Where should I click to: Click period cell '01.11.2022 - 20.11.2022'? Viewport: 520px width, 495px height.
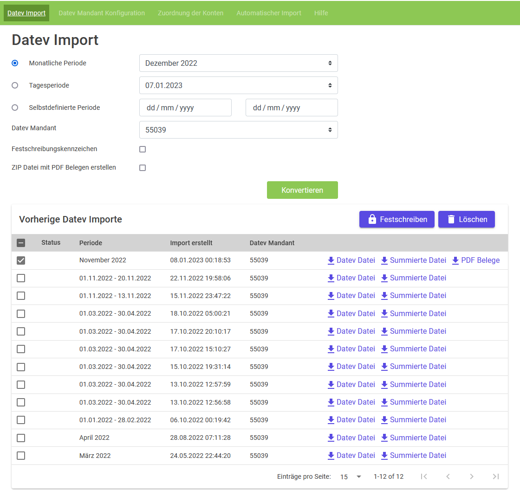(115, 278)
